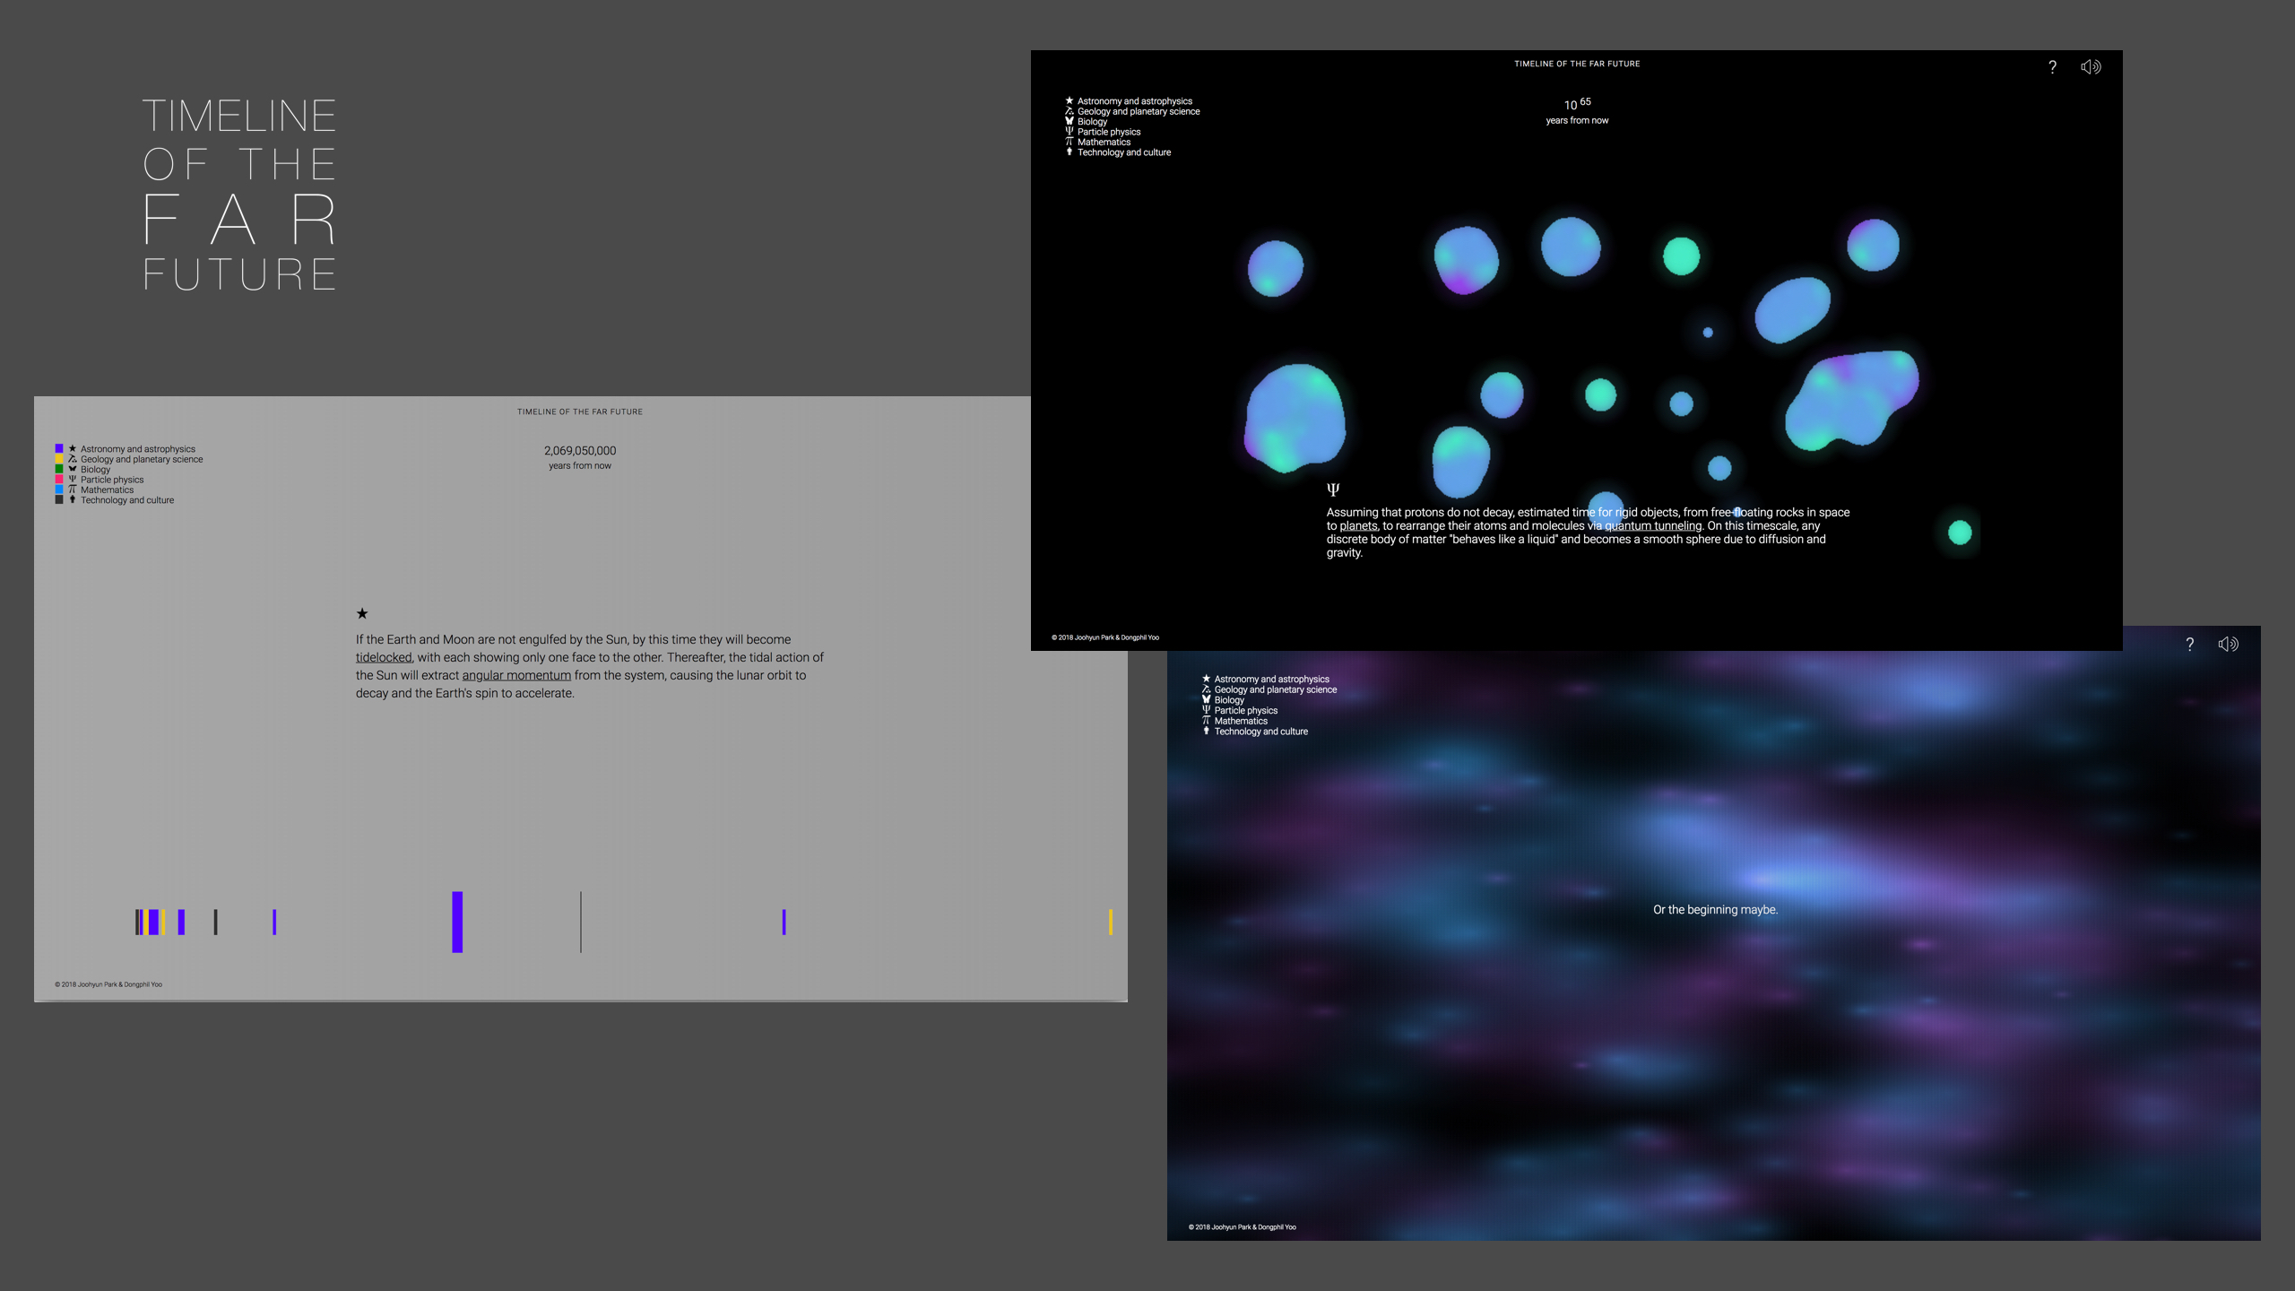
Task: Toggle the speaker icon in nebula panel
Action: click(x=2228, y=645)
